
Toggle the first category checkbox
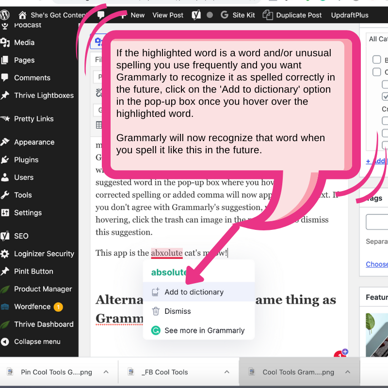click(376, 60)
